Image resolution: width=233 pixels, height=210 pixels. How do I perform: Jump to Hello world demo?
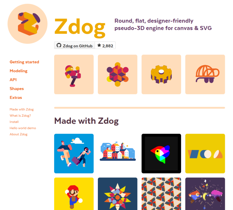23,128
